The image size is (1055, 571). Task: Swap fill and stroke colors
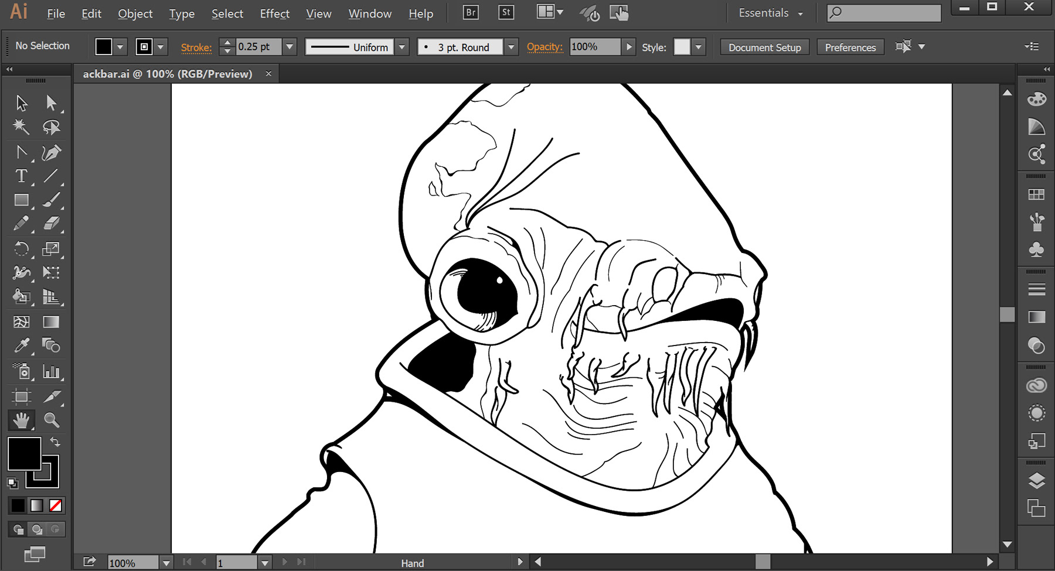[55, 442]
